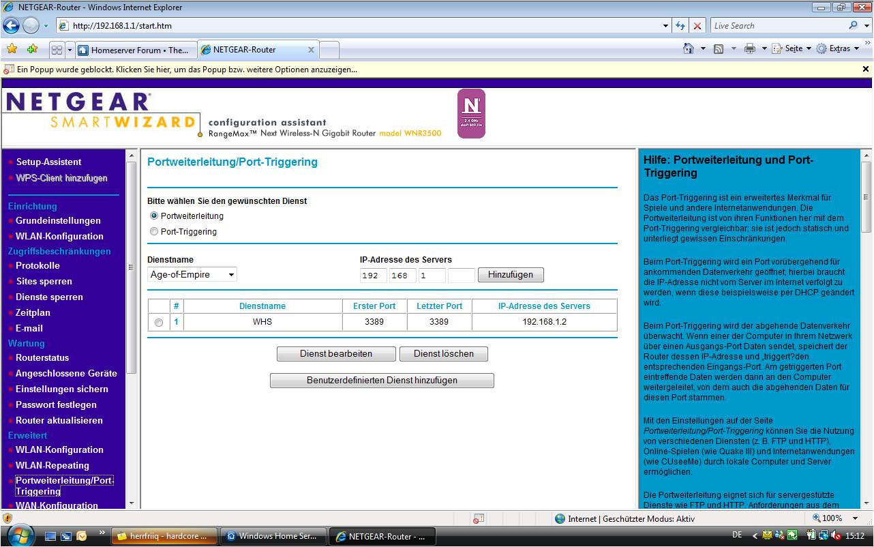Open the Quick Tabs list dropdown arrow
Image resolution: width=874 pixels, height=547 pixels.
pyautogui.click(x=70, y=50)
